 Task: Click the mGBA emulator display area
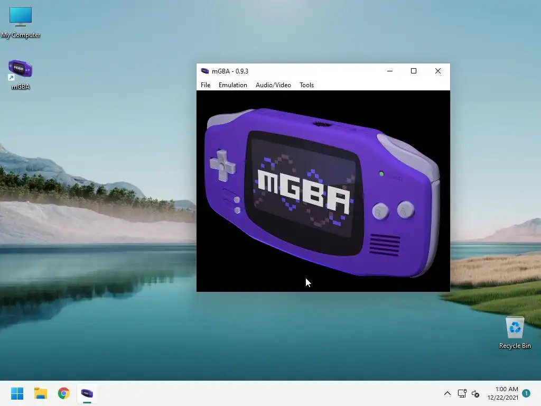323,191
